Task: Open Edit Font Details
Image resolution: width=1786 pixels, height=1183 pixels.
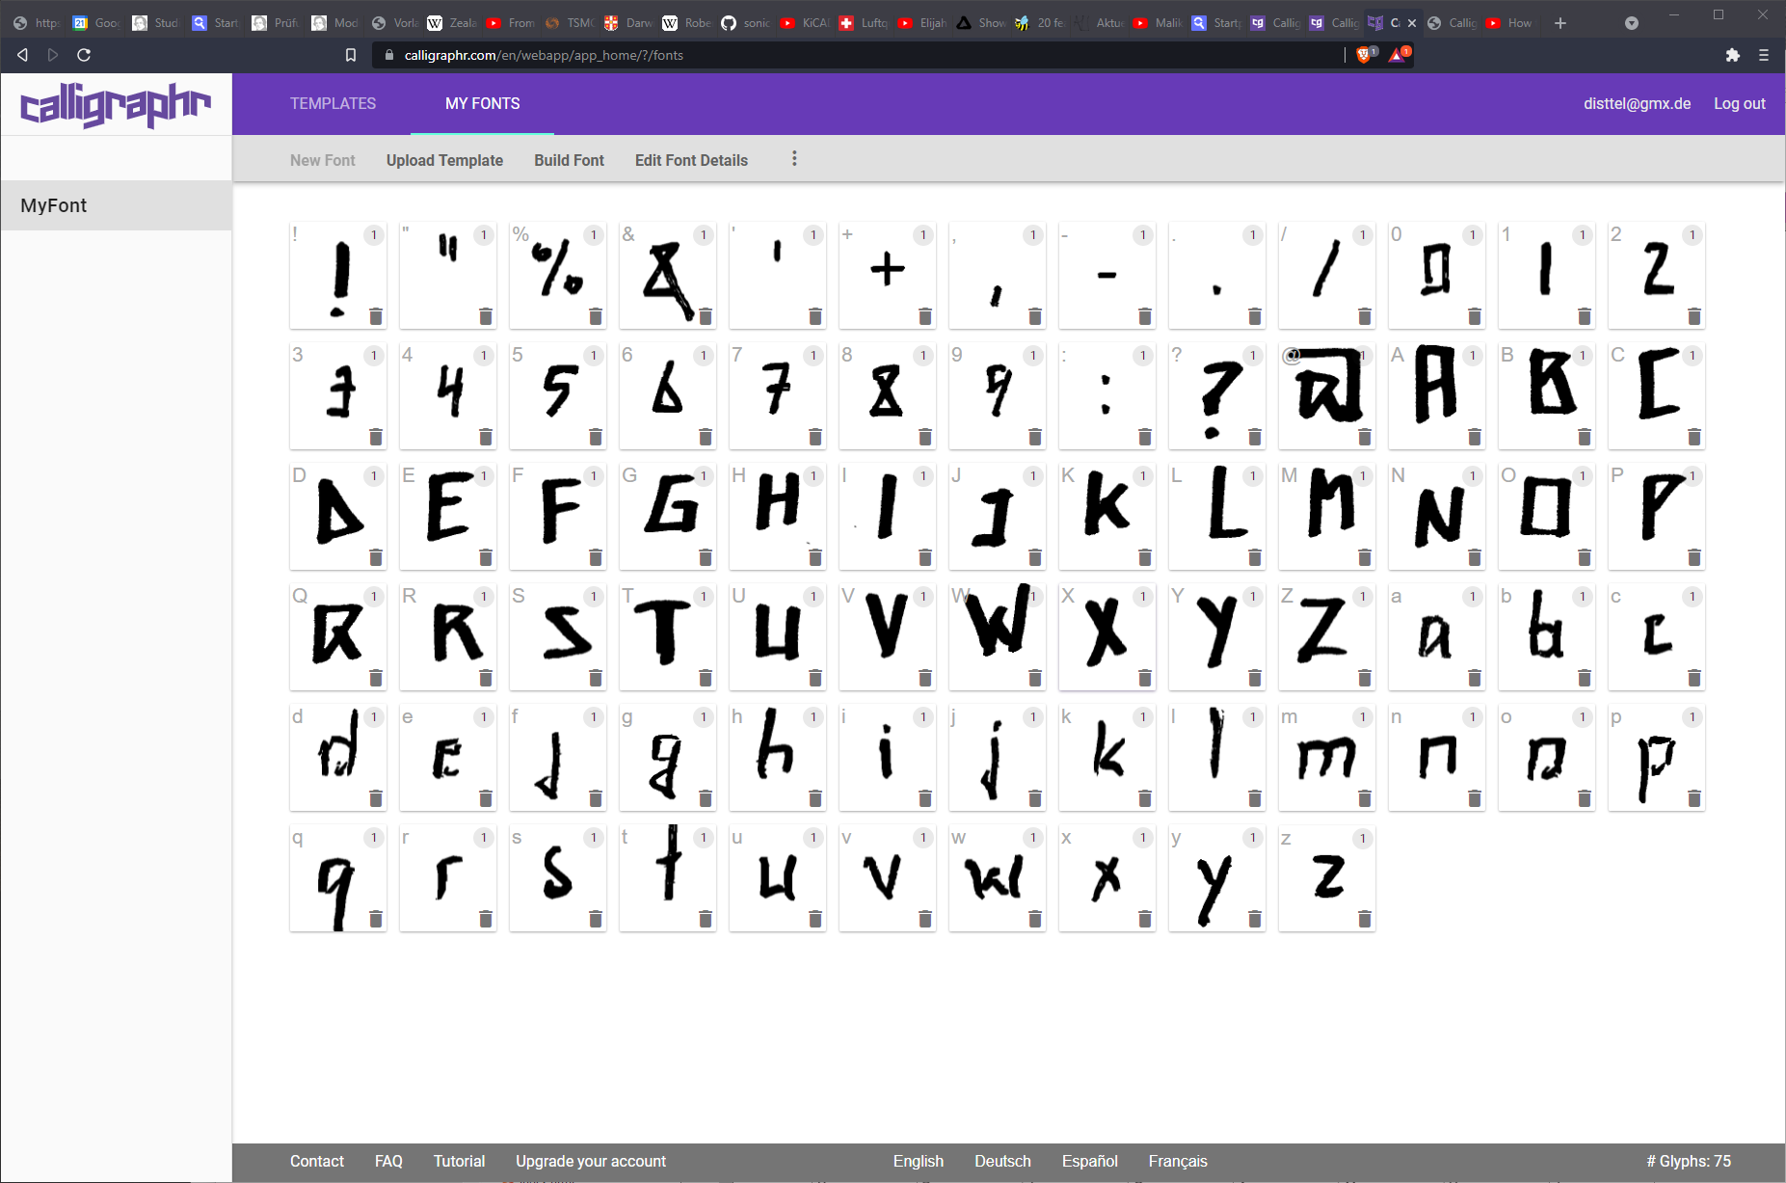Action: (x=691, y=160)
